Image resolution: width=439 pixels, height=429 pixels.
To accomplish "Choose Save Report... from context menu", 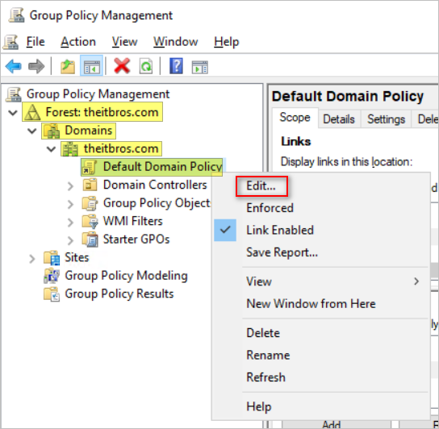I will tap(282, 252).
